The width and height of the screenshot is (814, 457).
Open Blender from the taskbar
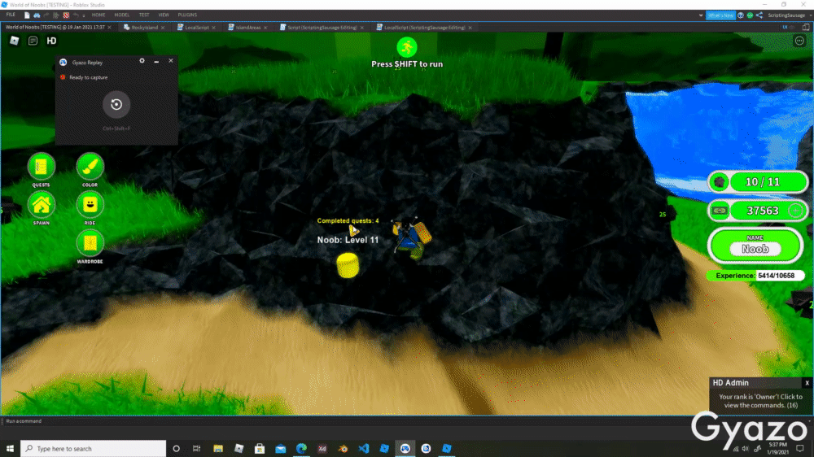pos(343,449)
